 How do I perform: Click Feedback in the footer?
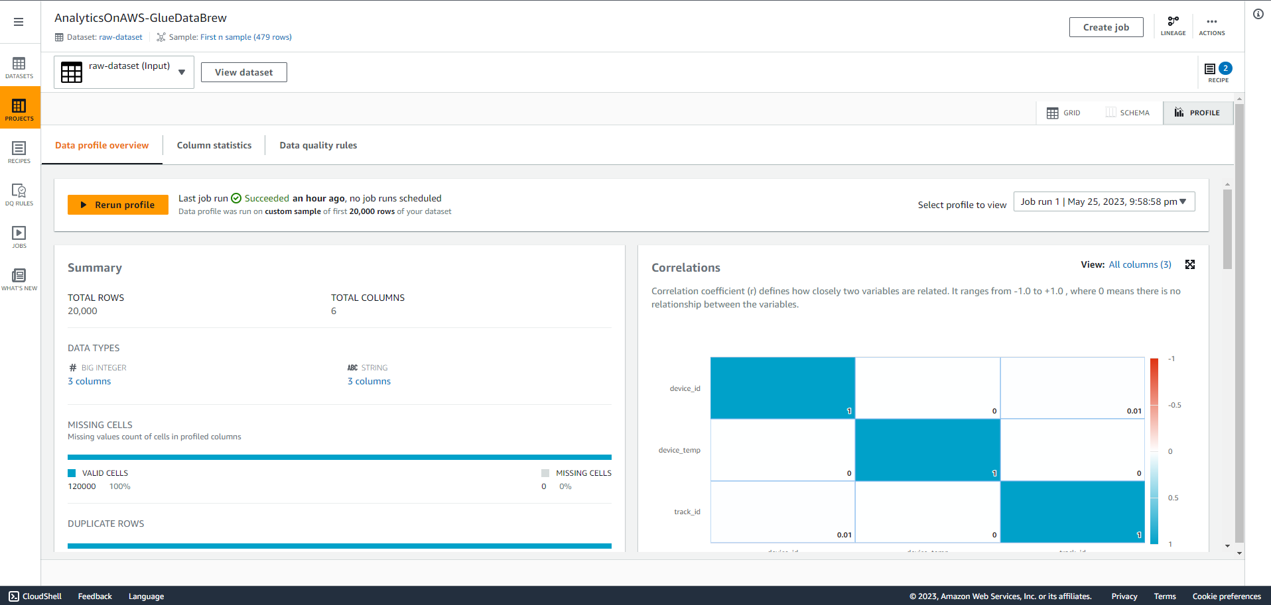[95, 596]
